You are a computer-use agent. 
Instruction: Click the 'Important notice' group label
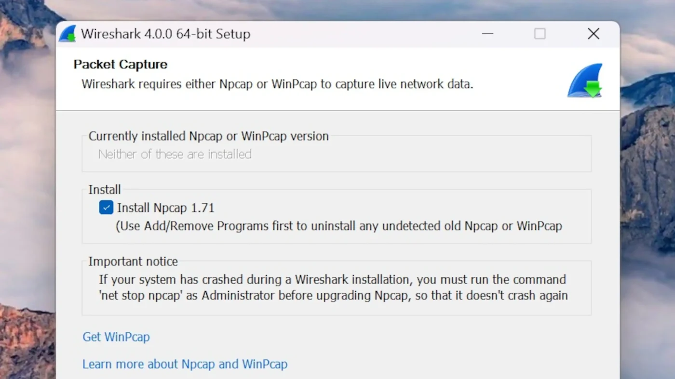[x=133, y=261]
